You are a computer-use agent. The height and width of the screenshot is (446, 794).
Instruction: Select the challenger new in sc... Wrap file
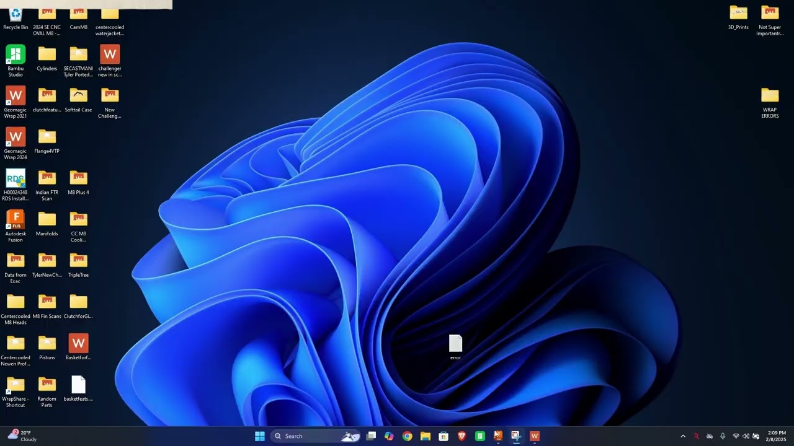point(110,61)
